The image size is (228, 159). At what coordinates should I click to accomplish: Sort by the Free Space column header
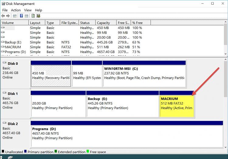124,23
